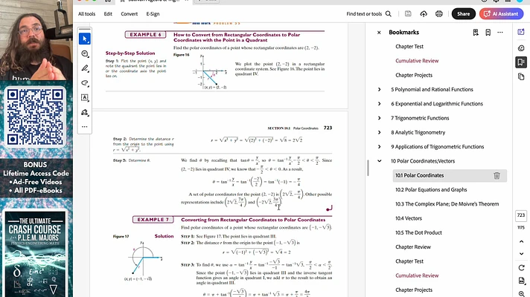Collapse 10 Polar Coordinates;Vectors chapter

tap(379, 161)
